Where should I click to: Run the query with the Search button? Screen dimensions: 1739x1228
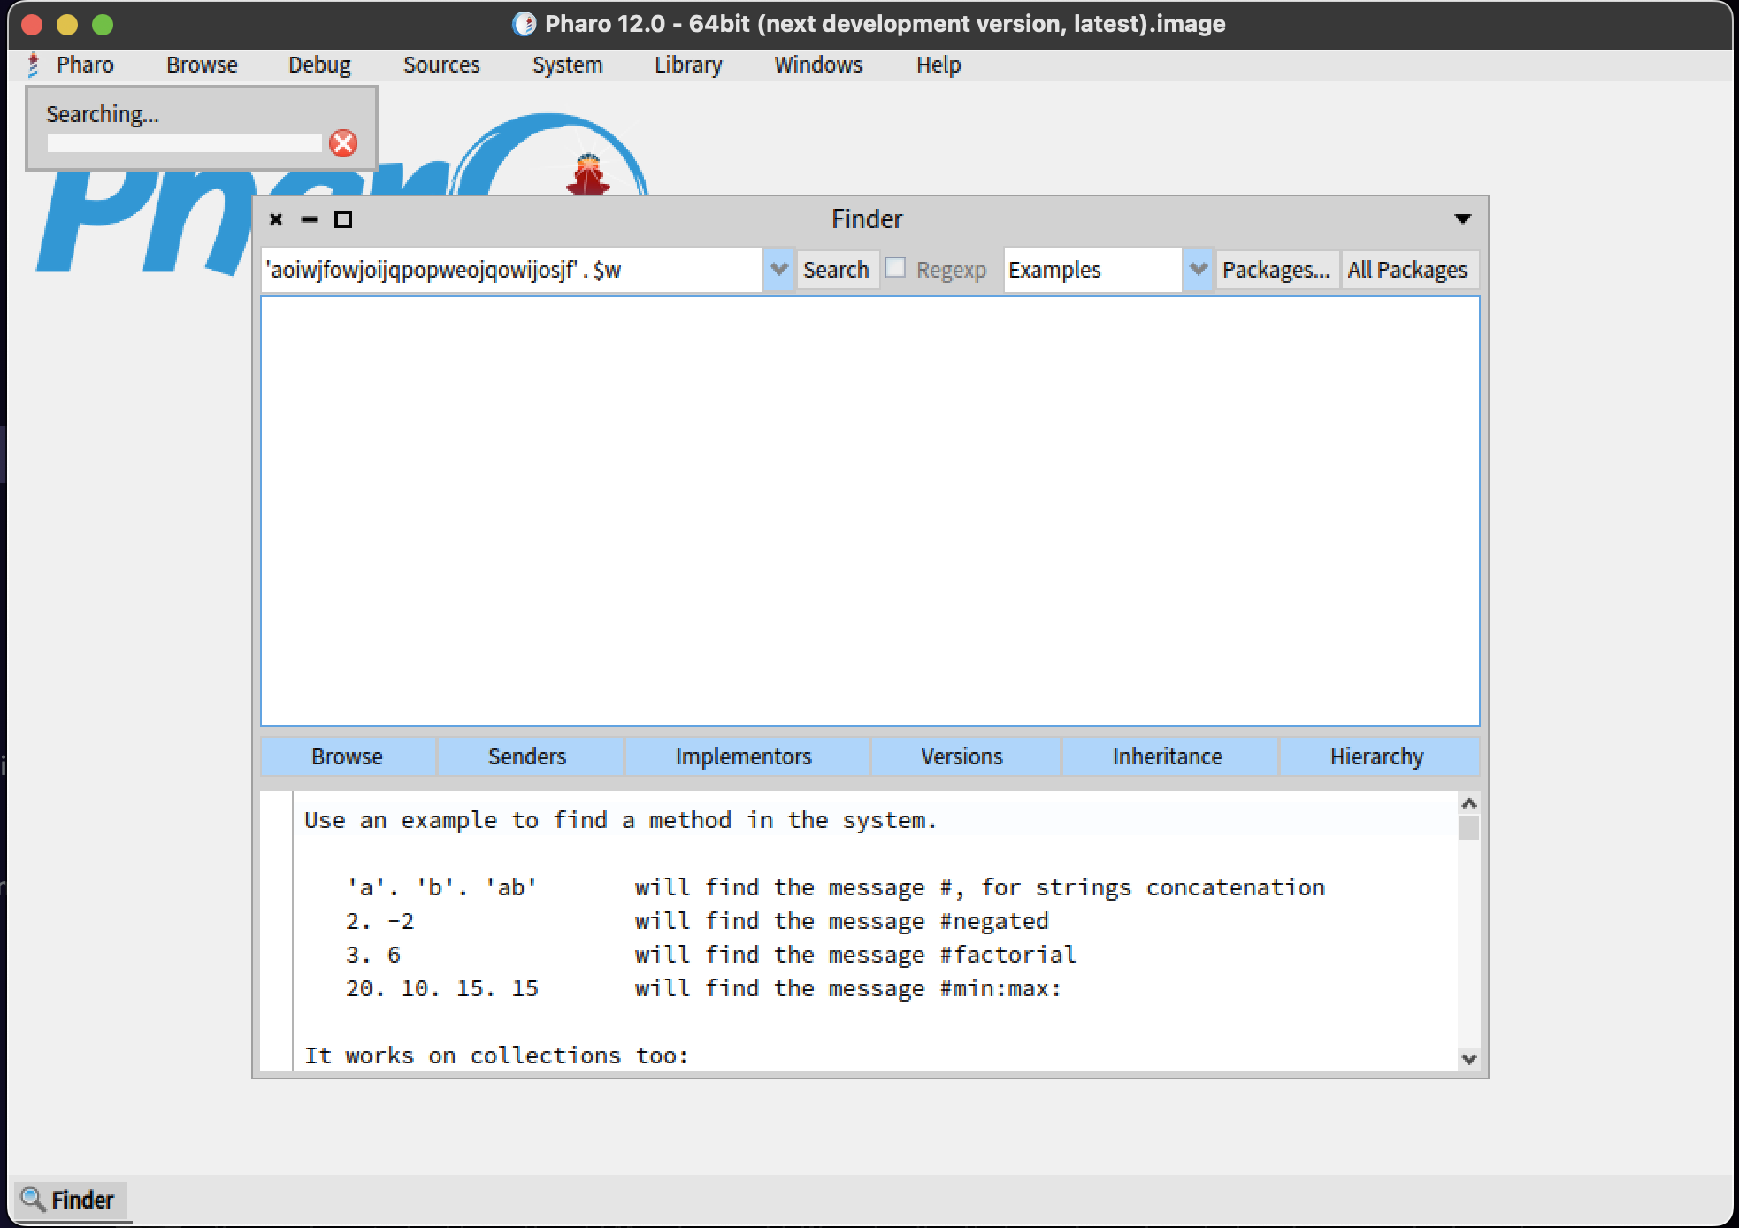837,270
